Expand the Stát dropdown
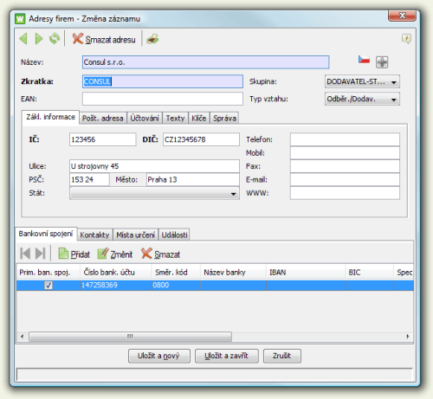The height and width of the screenshot is (399, 433). click(154, 193)
